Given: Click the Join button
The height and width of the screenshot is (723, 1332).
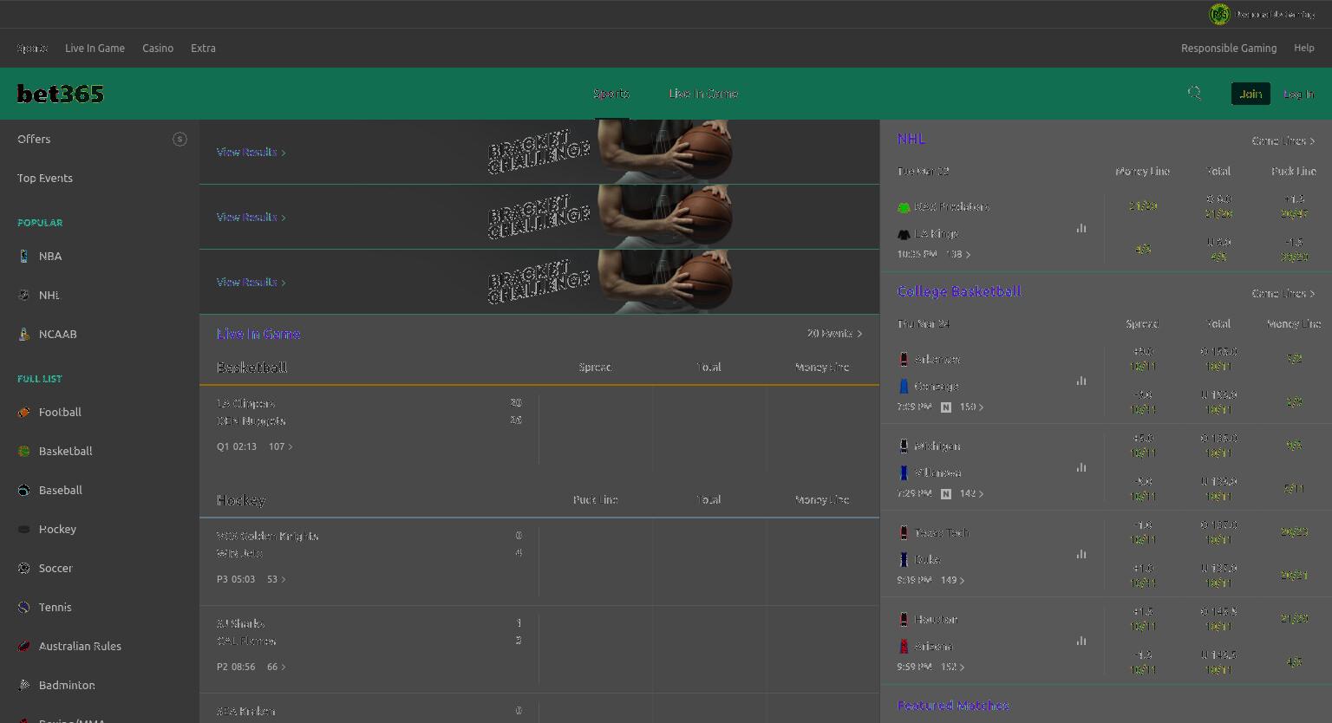Looking at the screenshot, I should click(1250, 94).
